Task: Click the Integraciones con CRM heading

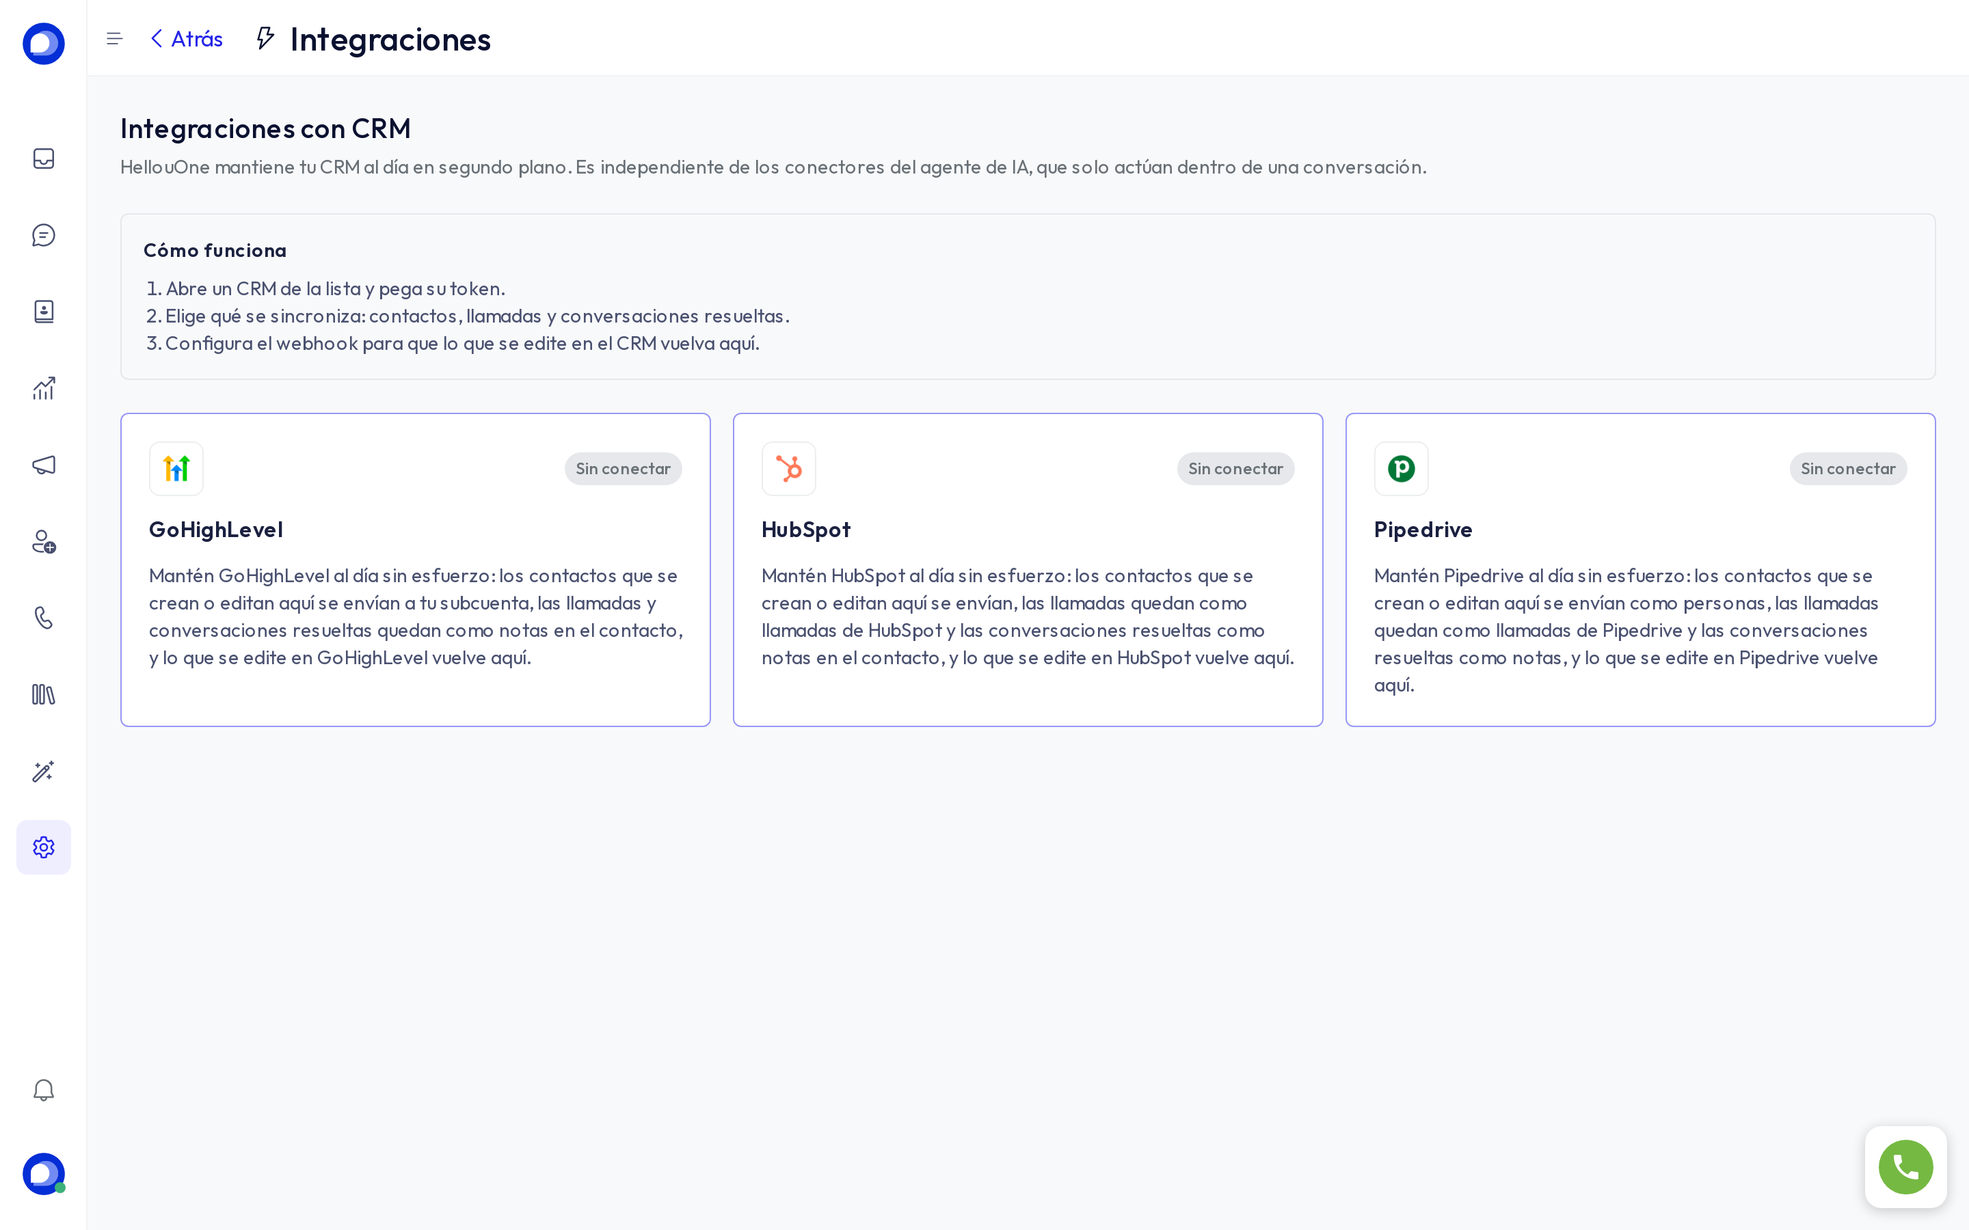Action: (265, 128)
